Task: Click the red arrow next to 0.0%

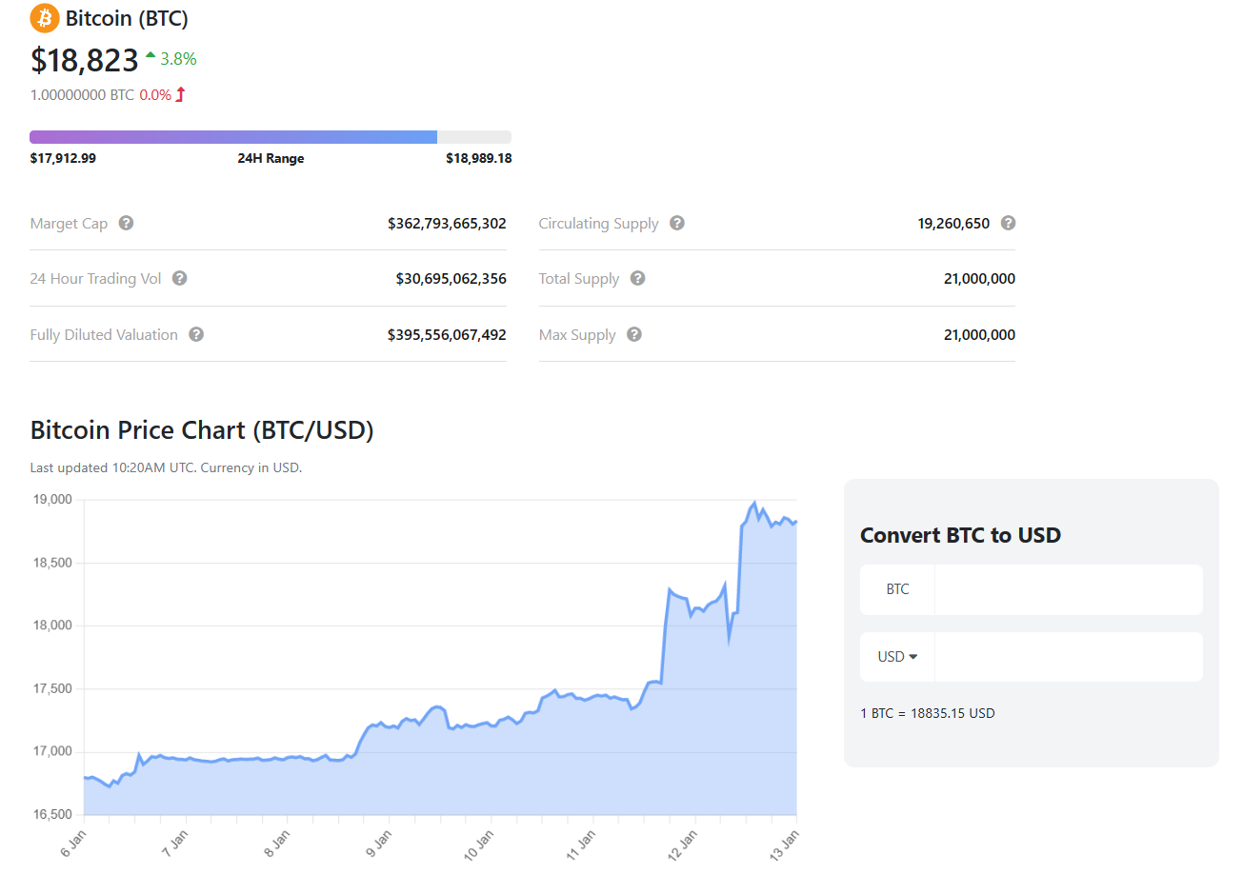Action: click(x=180, y=94)
